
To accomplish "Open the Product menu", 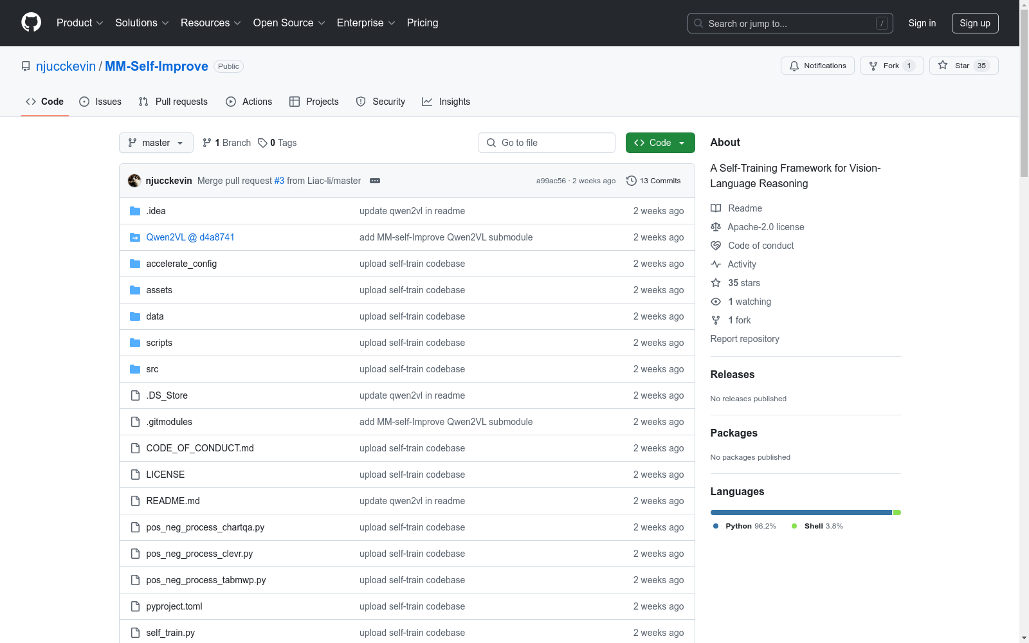I will click(x=80, y=23).
